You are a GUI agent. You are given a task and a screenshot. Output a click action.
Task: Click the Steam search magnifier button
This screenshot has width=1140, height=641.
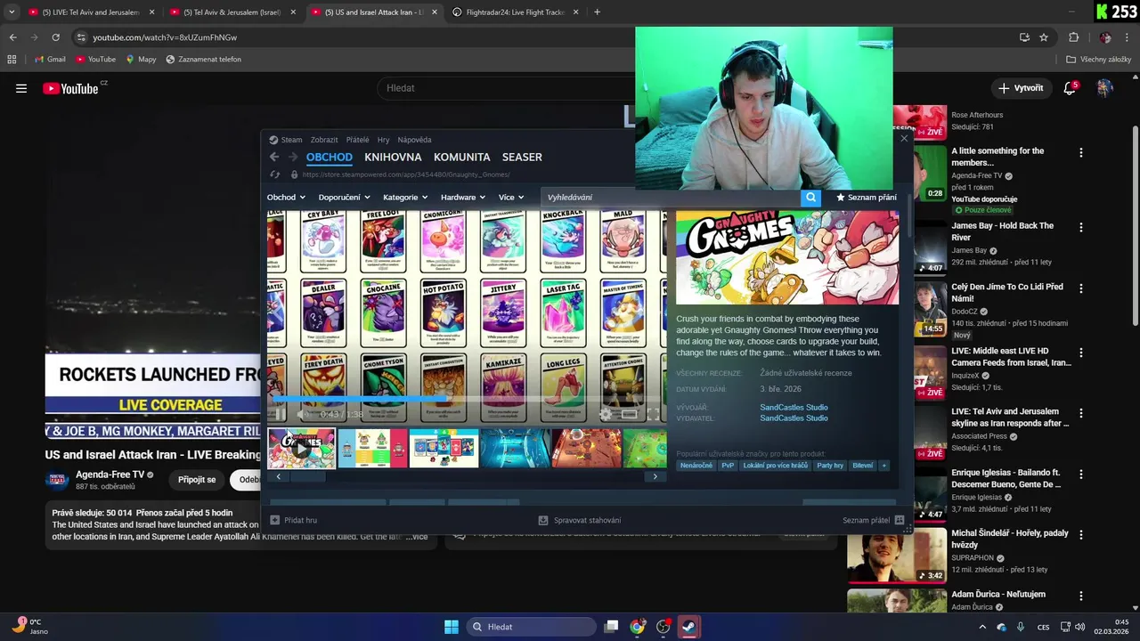(810, 198)
